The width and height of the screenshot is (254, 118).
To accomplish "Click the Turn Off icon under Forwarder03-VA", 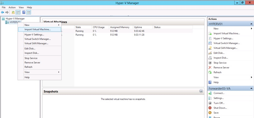I will (210, 103).
